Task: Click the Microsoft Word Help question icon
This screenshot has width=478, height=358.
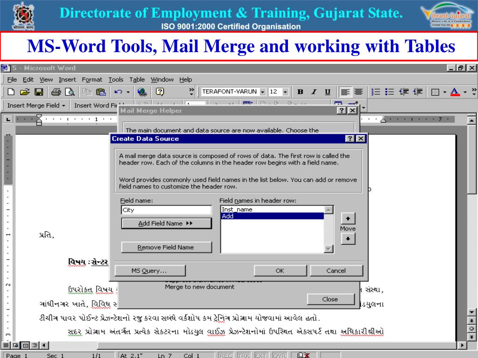Action: click(x=160, y=92)
